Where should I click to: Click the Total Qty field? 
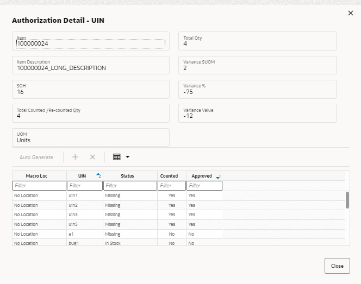pos(257,41)
